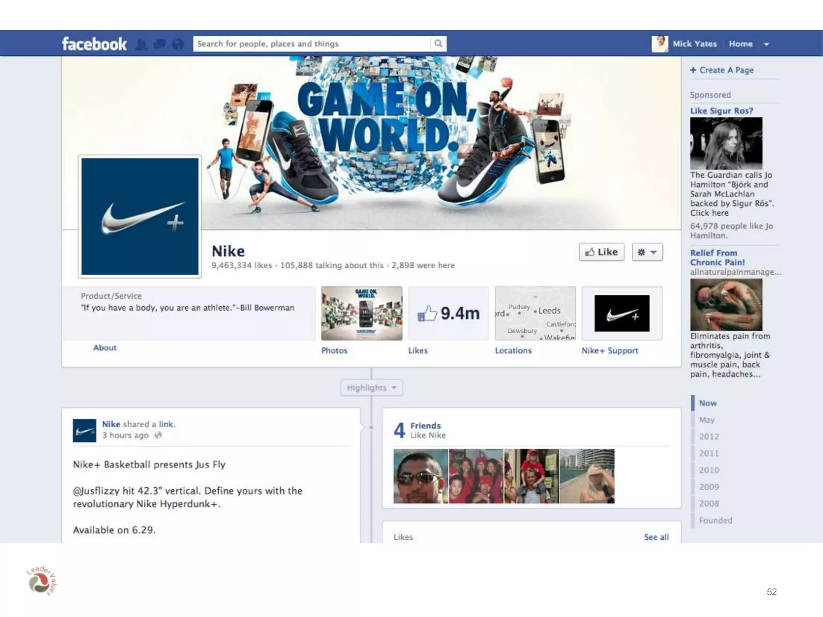The width and height of the screenshot is (823, 617).
Task: Click Nike avatar on shared link post
Action: (84, 430)
